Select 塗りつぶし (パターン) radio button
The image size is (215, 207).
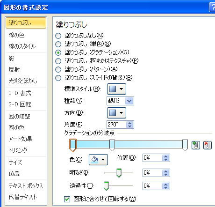pos(58,69)
